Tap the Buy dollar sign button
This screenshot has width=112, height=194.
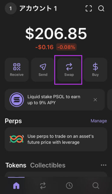click(x=95, y=70)
